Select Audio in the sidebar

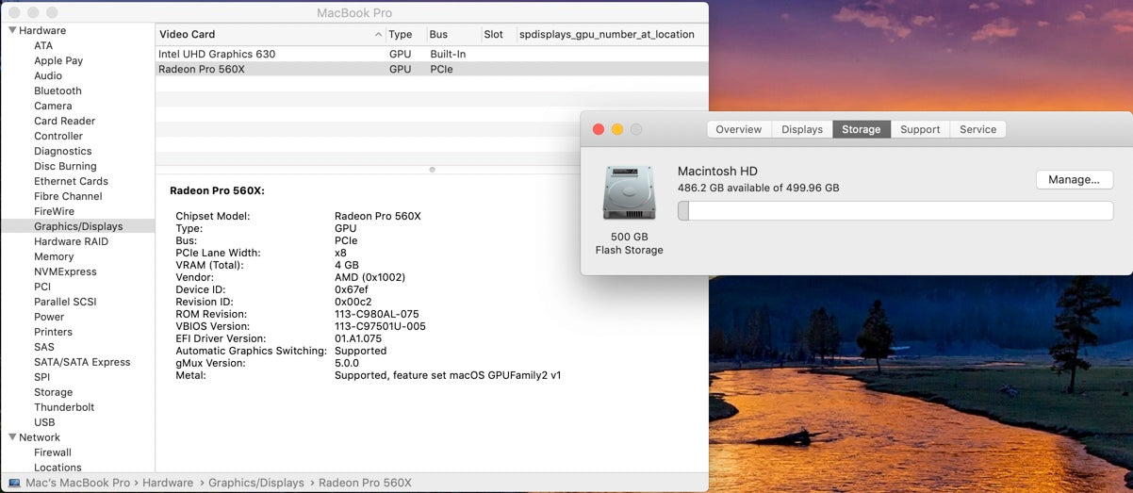pos(48,75)
